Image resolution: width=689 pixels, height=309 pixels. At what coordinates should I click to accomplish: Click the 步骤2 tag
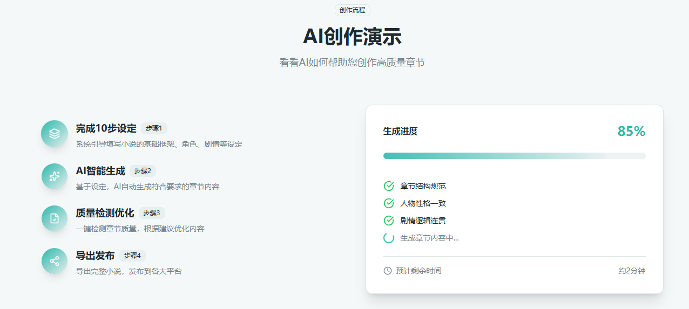(143, 171)
